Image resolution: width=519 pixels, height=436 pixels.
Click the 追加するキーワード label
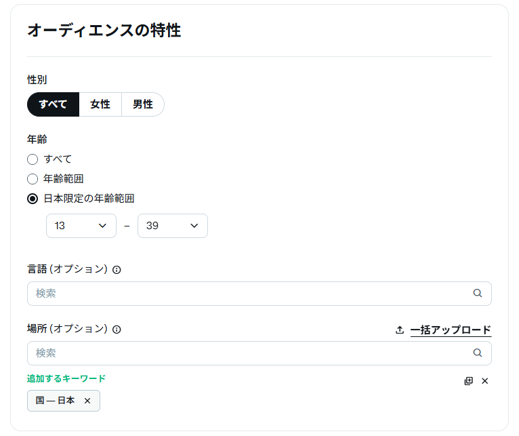[x=66, y=378]
